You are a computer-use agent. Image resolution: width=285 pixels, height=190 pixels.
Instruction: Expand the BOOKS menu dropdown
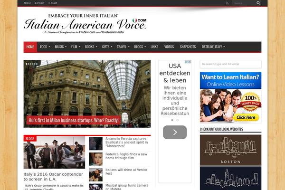tap(91, 47)
